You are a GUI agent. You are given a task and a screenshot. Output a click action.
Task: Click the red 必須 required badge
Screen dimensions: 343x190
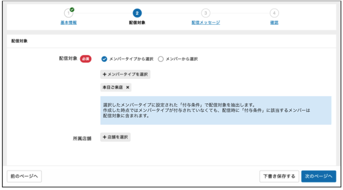pos(86,59)
